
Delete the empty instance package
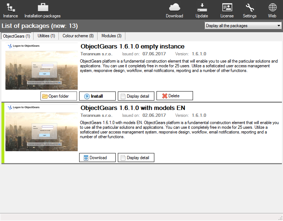175,96
